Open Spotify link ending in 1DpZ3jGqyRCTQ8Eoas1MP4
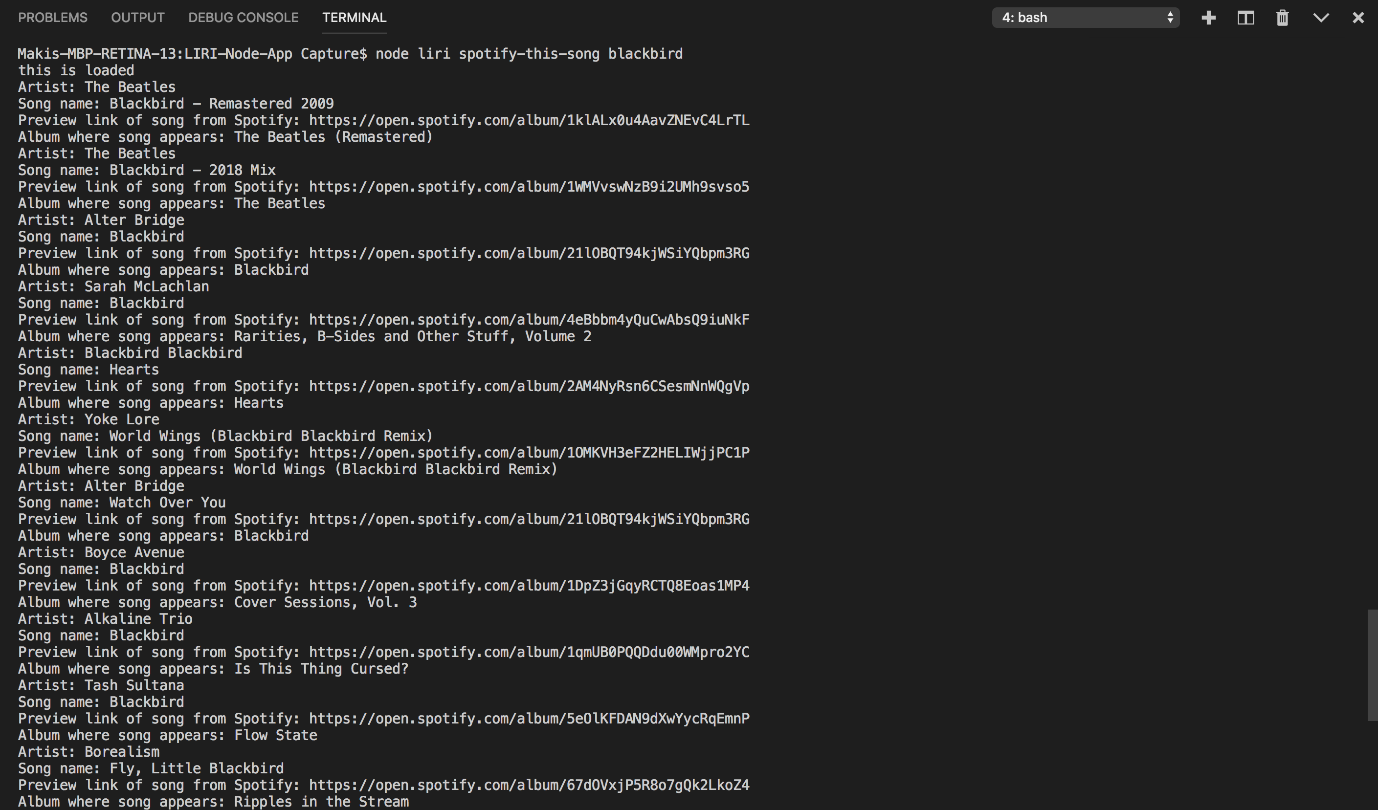The height and width of the screenshot is (810, 1378). pos(529,586)
